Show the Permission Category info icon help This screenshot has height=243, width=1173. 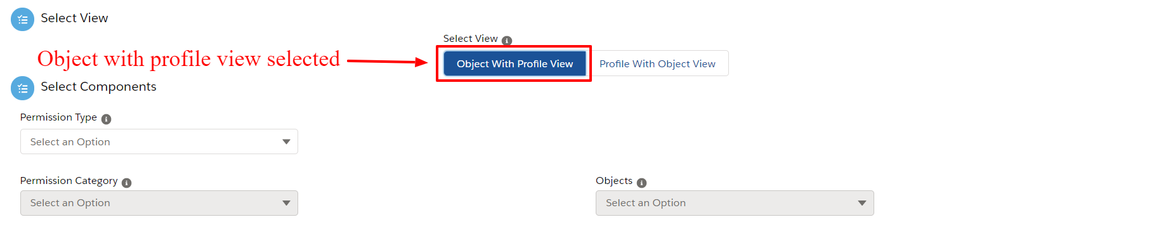(x=127, y=183)
